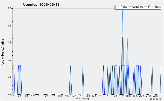Click the '2 h' x-axis label
The image size is (164, 101).
pos(19,96)
